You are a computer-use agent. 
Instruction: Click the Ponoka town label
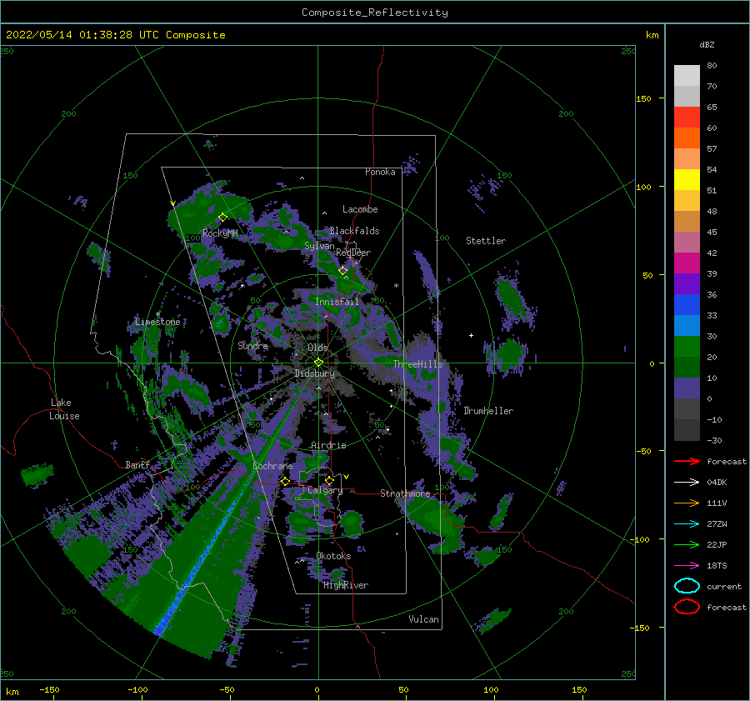point(380,172)
